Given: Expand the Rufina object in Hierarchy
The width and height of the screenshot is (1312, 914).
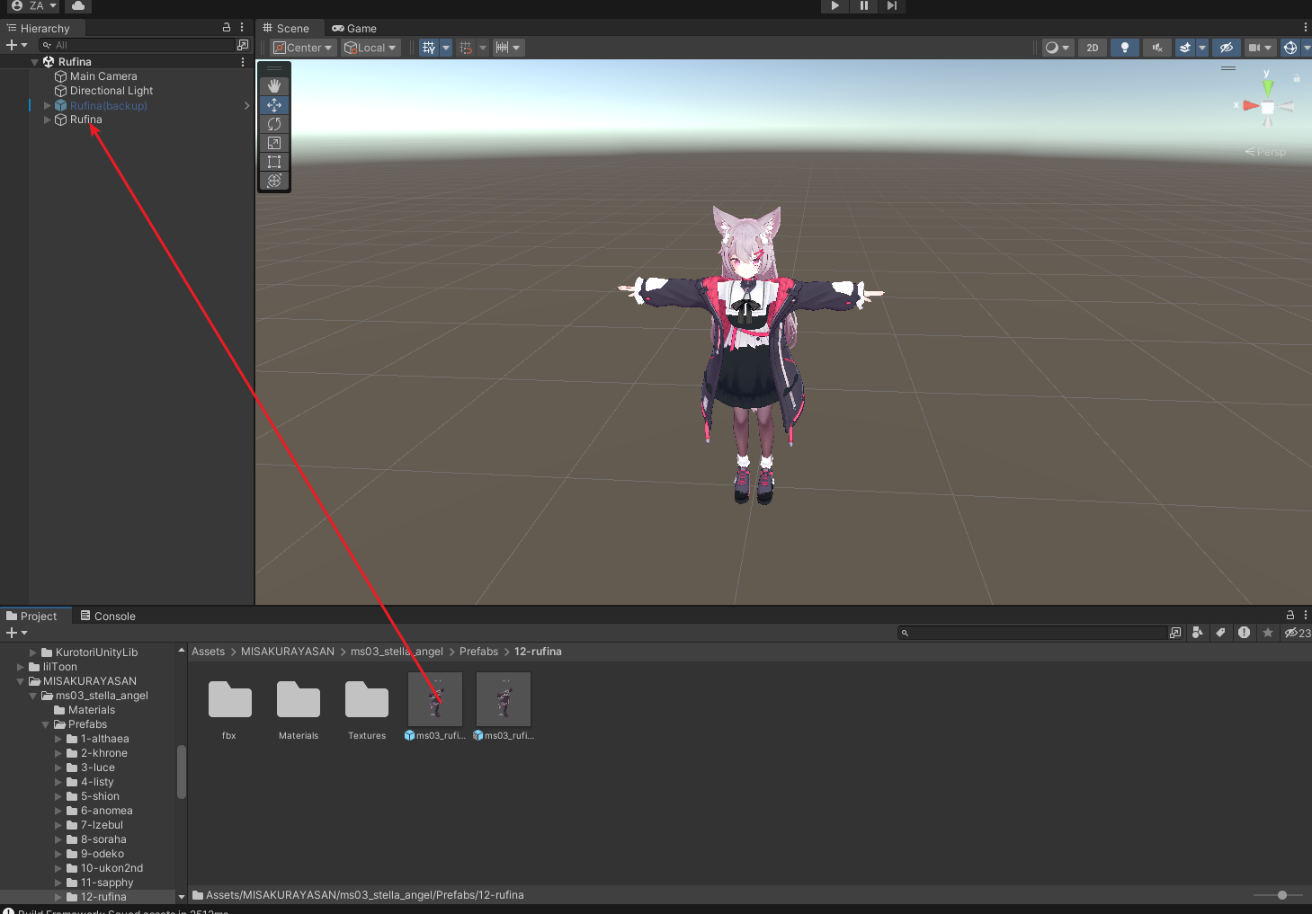Looking at the screenshot, I should click(x=48, y=120).
